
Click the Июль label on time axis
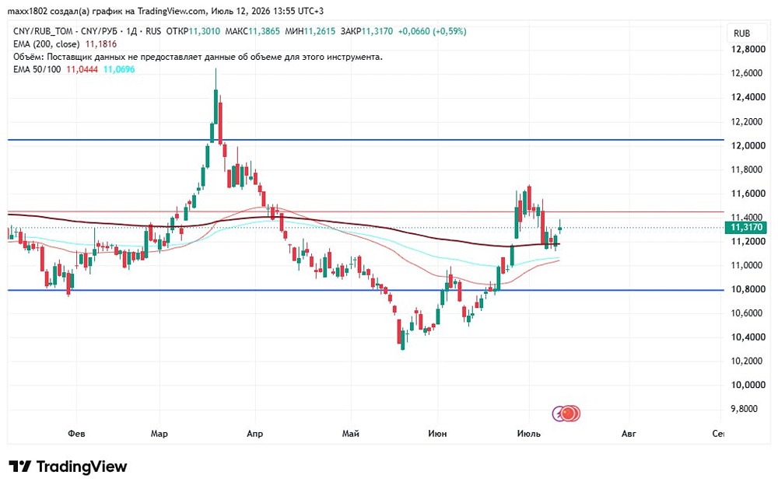tap(528, 434)
